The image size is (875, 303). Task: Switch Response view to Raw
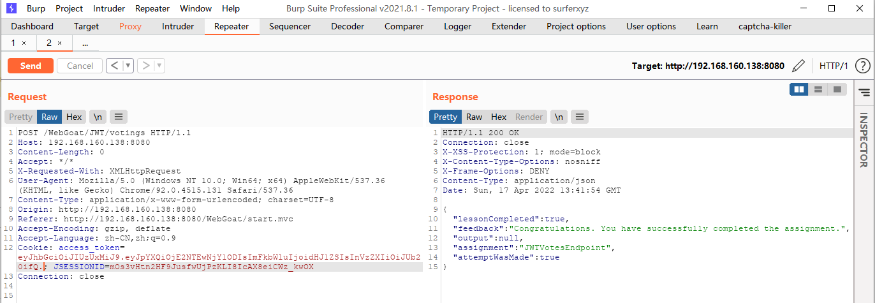click(x=474, y=117)
